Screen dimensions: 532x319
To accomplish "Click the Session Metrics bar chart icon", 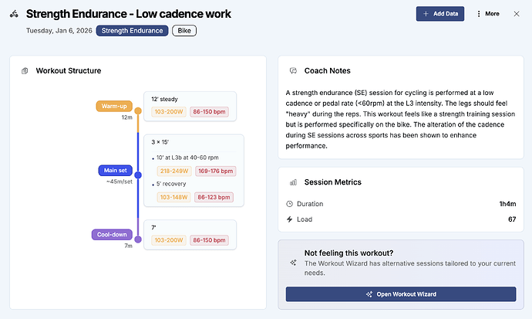I will 293,182.
